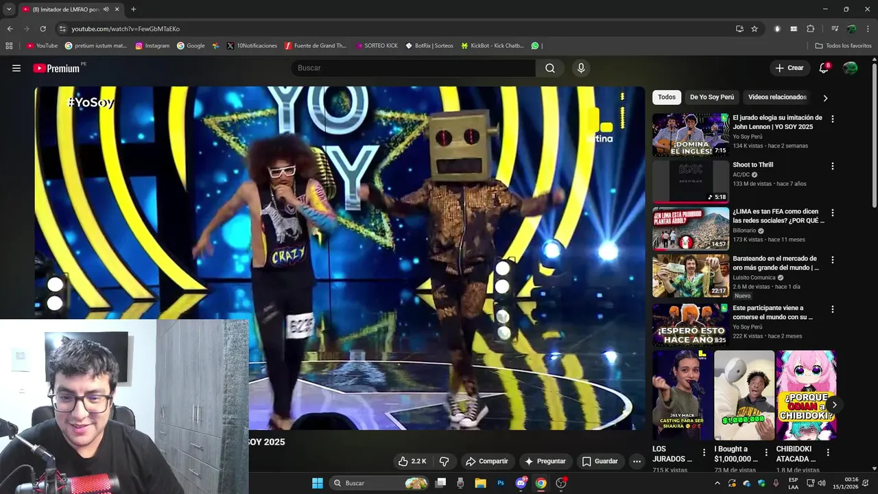Screen dimensions: 878x494
Task: Open Chrome media controls icon
Action: pos(835,29)
